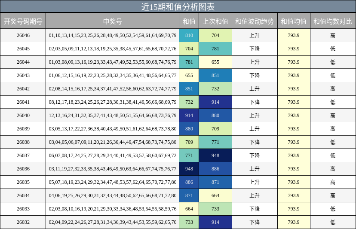Click the 上次和值 column header
Image resolution: width=356 pixels, height=229 pixels.
[x=215, y=21]
